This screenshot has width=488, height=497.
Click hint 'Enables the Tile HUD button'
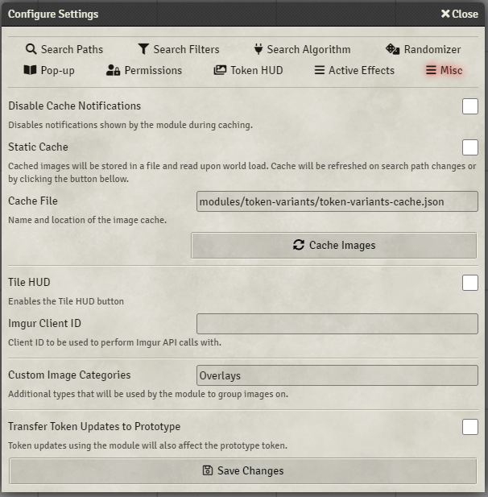[66, 301]
